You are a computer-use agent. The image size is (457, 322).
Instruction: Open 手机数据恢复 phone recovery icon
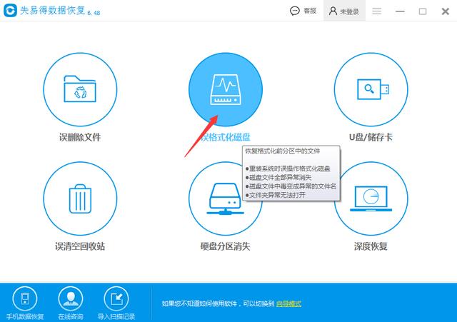point(25,298)
